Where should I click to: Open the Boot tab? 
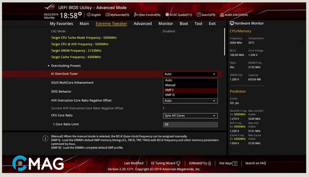(184, 24)
